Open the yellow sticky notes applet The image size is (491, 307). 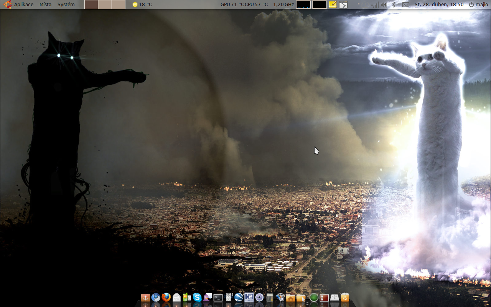333,5
